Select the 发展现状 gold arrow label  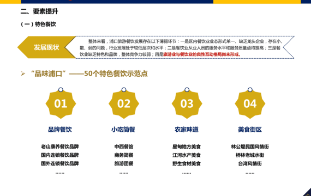[x=46, y=47]
